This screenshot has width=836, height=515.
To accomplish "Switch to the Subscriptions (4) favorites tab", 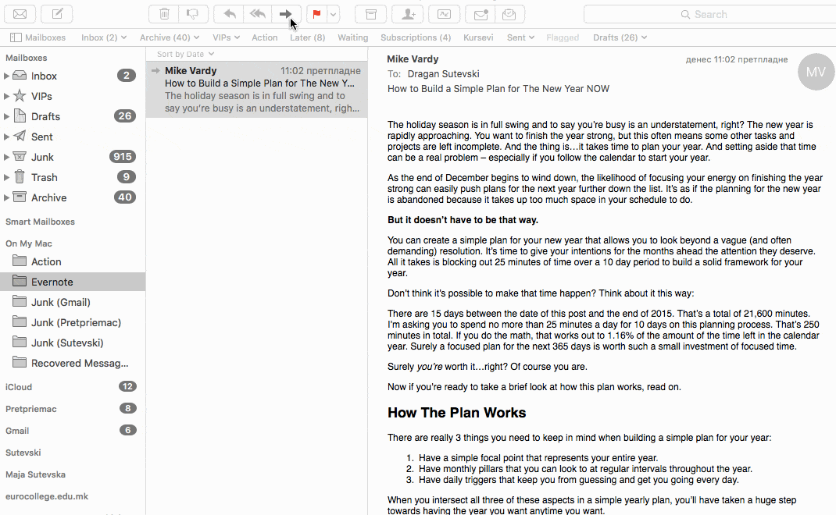I will (415, 37).
